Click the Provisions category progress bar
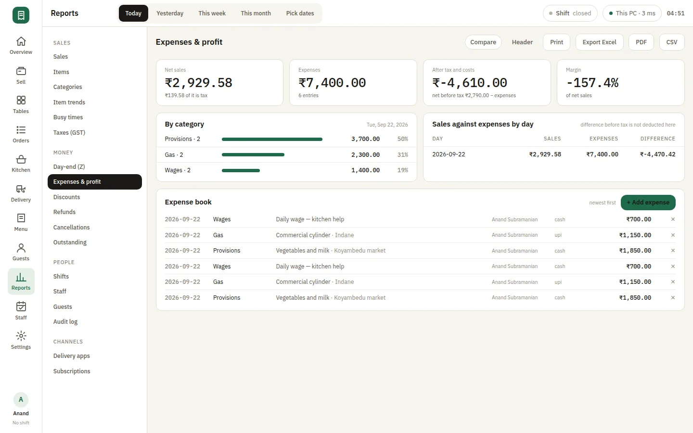Image resolution: width=693 pixels, height=433 pixels. [x=272, y=139]
